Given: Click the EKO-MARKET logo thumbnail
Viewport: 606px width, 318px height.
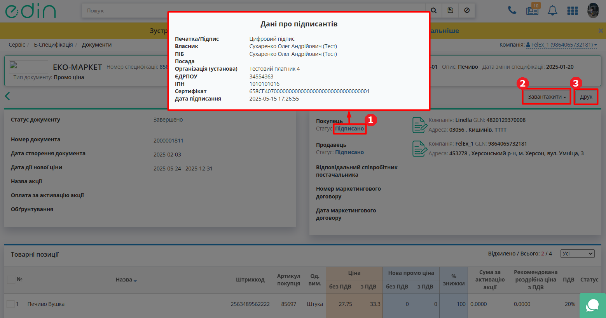Looking at the screenshot, I should point(28,67).
